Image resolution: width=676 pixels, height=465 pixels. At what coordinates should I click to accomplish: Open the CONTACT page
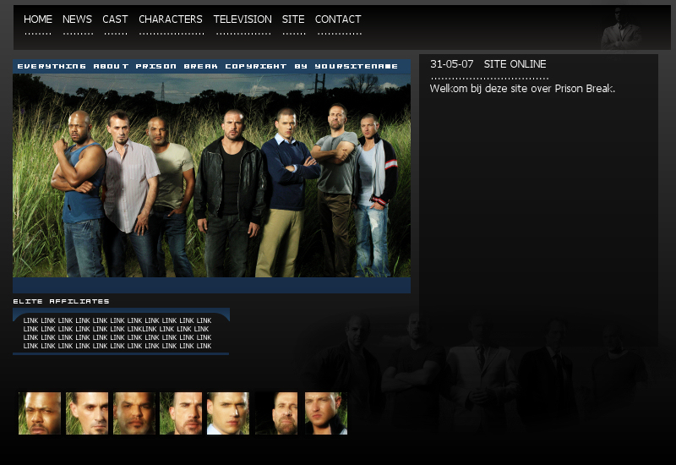coord(338,19)
